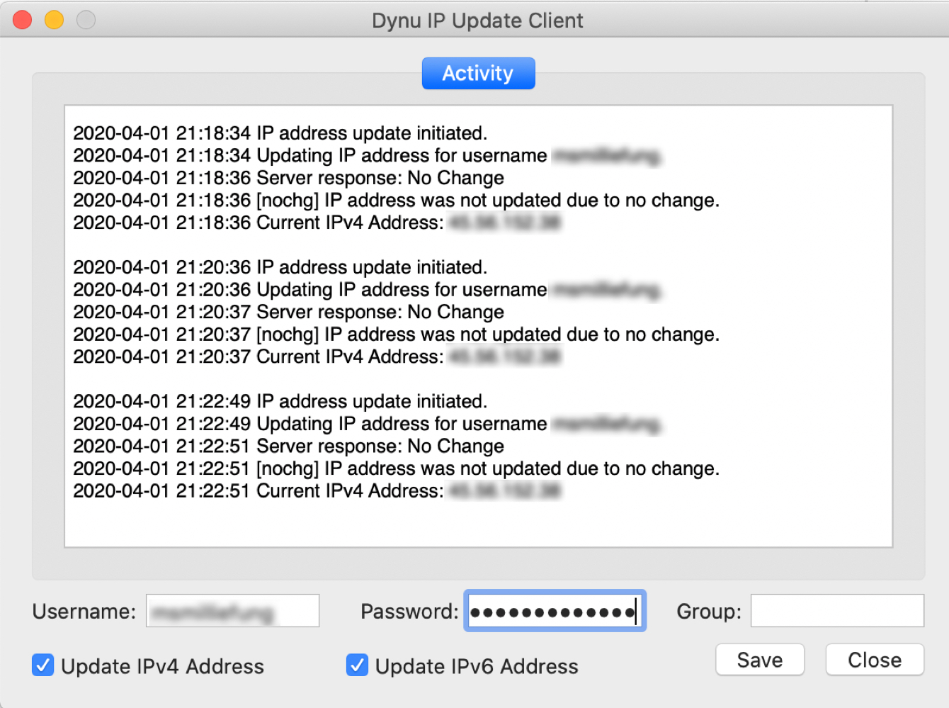This screenshot has height=708, width=949.
Task: Click the red close window button
Action: point(23,20)
